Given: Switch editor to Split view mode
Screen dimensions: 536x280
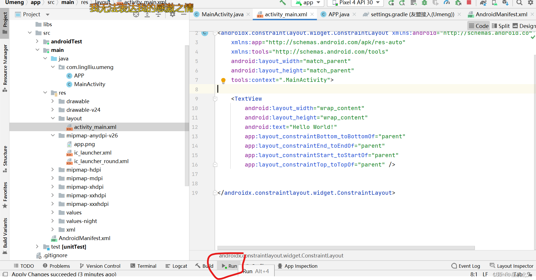Looking at the screenshot, I should [x=501, y=26].
